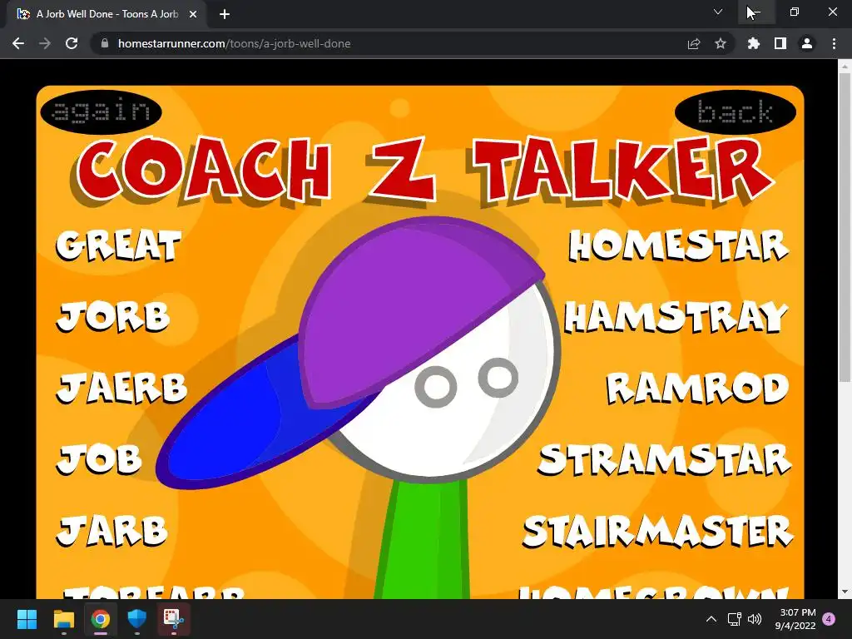
Task: Open the clock showing 3:07 PM
Action: click(x=795, y=619)
